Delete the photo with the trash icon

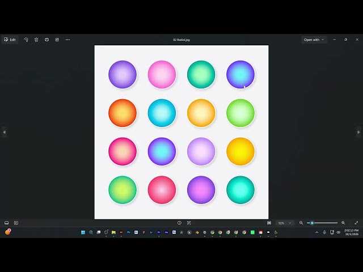(36, 40)
